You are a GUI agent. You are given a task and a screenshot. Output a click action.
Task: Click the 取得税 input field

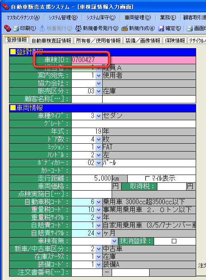point(172,186)
